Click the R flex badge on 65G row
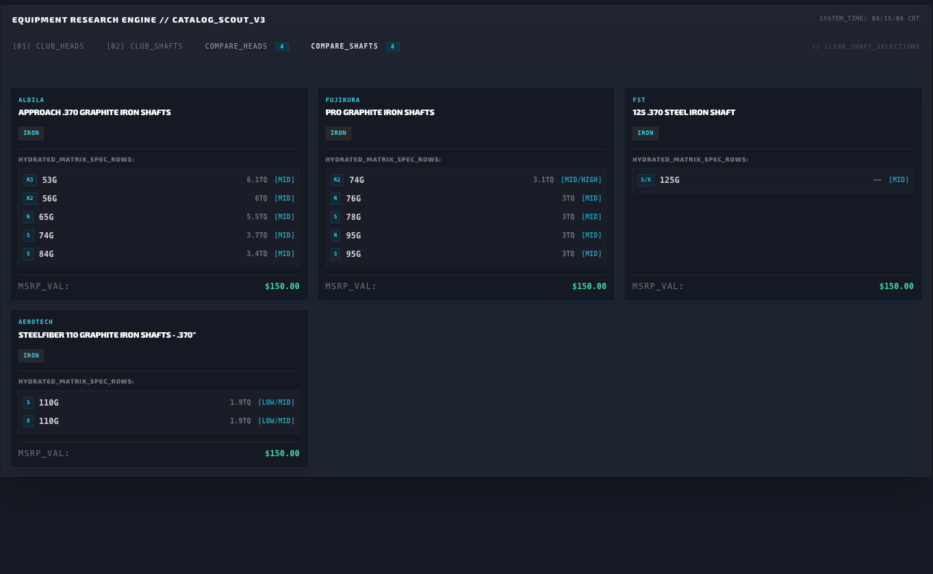 click(28, 217)
